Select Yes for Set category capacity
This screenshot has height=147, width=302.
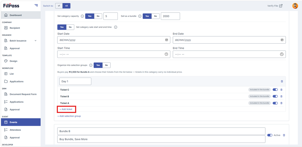coord(90,16)
